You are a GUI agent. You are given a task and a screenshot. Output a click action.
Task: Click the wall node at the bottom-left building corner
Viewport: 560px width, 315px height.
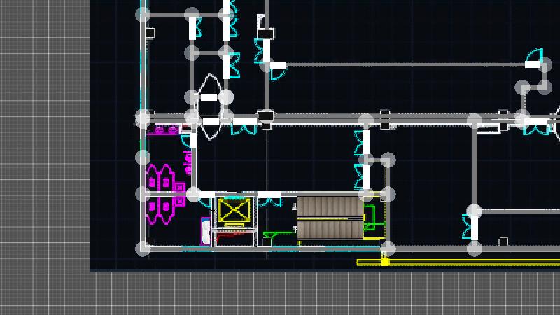[x=143, y=248]
